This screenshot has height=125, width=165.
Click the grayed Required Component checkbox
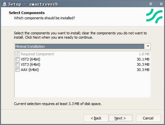(x=17, y=54)
